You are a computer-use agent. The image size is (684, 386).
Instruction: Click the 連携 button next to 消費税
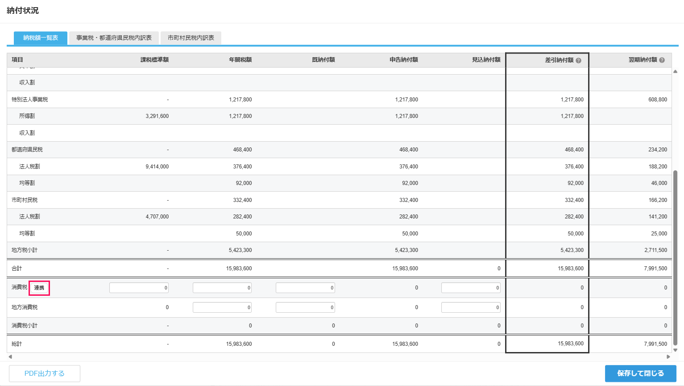39,288
